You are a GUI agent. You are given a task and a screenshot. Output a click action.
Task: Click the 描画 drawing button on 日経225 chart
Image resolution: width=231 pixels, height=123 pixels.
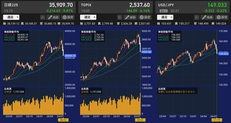(x=53, y=17)
